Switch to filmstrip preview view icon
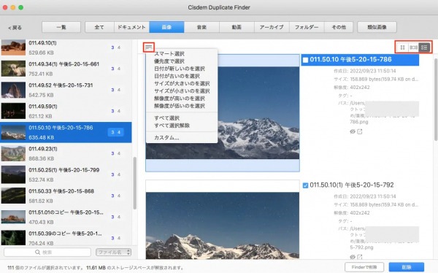 [413, 47]
